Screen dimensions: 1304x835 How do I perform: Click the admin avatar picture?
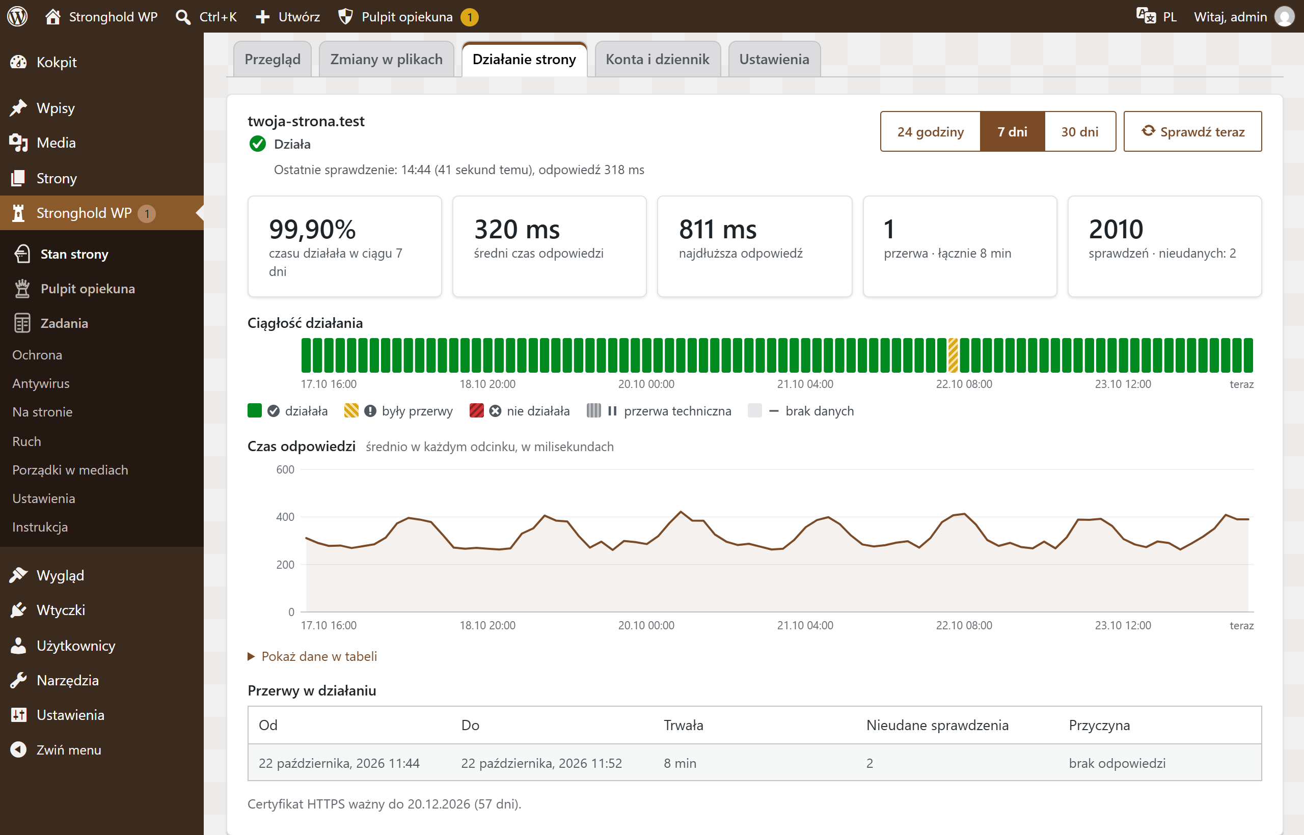click(x=1284, y=16)
